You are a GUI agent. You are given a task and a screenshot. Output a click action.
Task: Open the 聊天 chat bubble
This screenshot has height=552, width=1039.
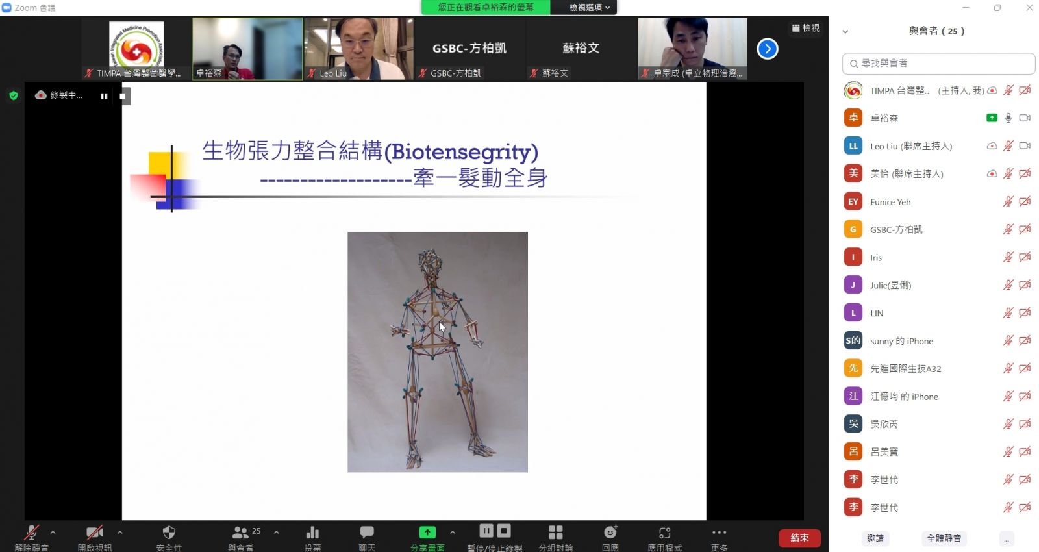(x=367, y=533)
